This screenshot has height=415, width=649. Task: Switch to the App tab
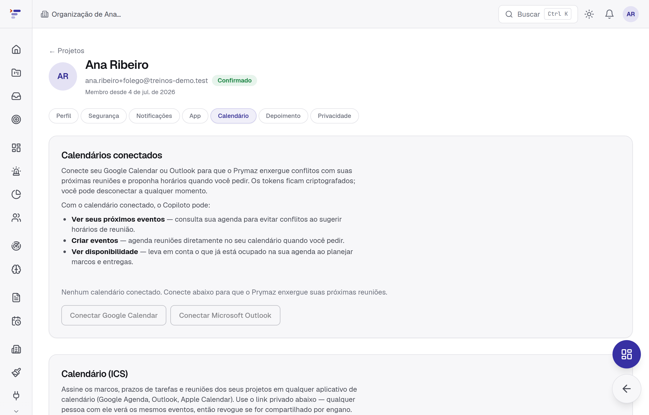click(x=195, y=116)
